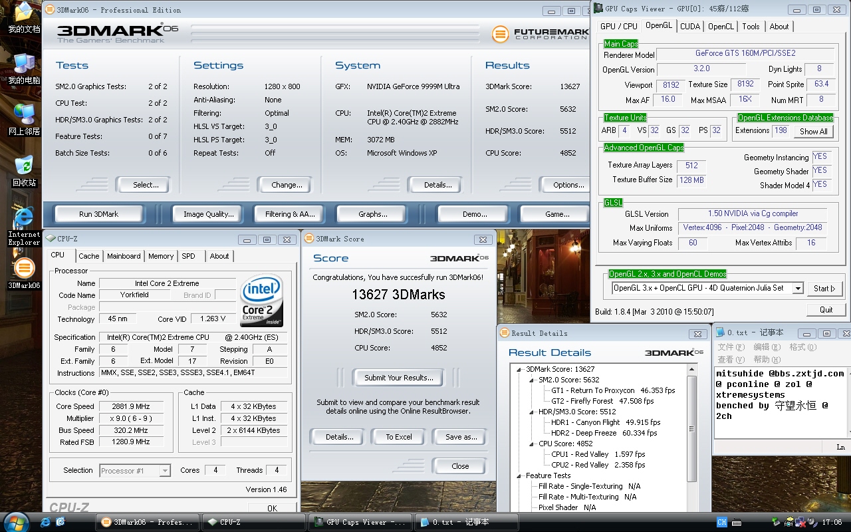Click the Graphs... button
The width and height of the screenshot is (851, 532).
click(x=372, y=214)
